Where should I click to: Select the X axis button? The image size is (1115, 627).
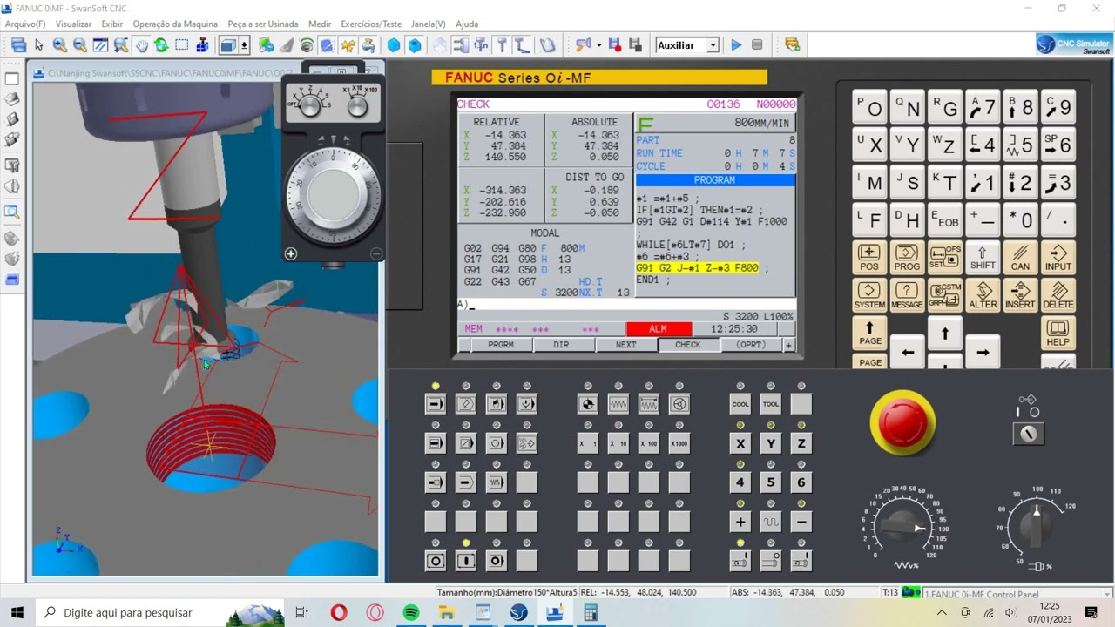[x=740, y=443]
